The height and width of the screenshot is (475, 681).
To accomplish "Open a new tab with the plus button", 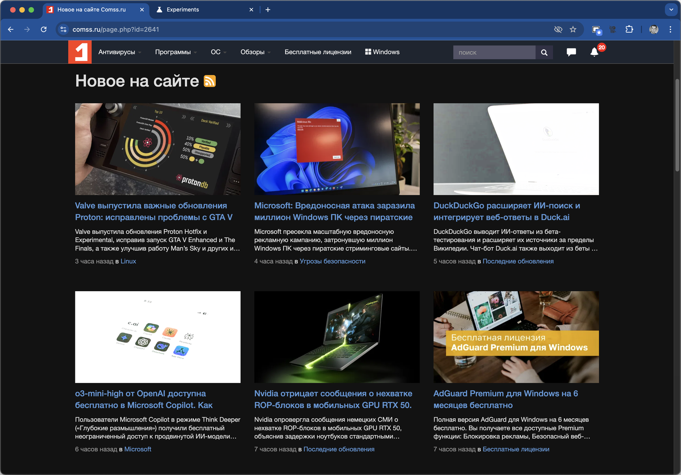I will click(x=268, y=10).
